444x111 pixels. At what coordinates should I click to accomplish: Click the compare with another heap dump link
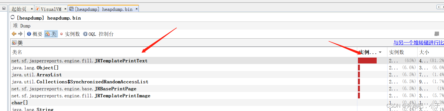(x=419, y=42)
